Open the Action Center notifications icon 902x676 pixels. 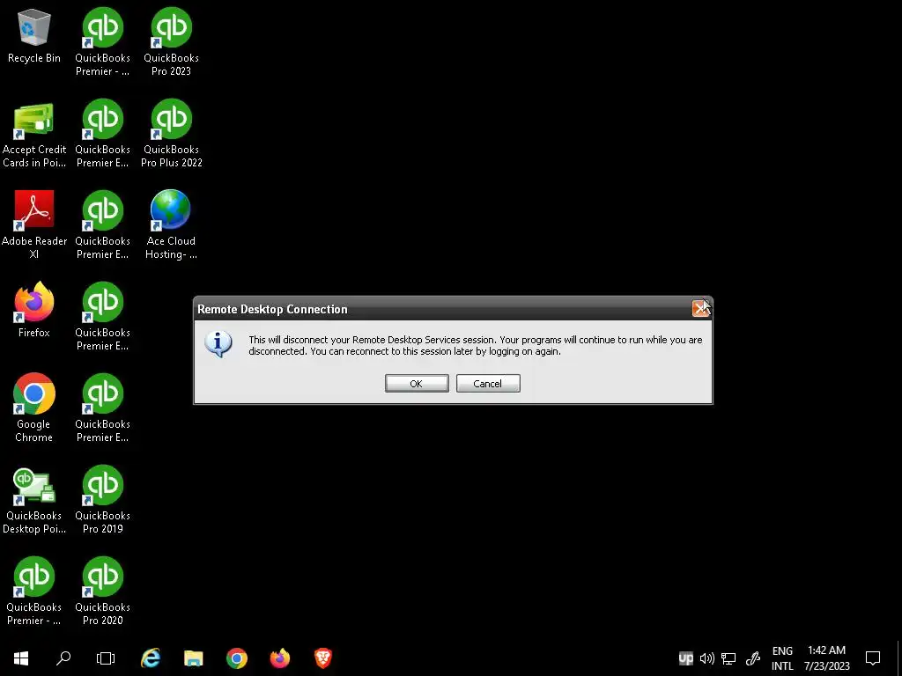pos(873,658)
